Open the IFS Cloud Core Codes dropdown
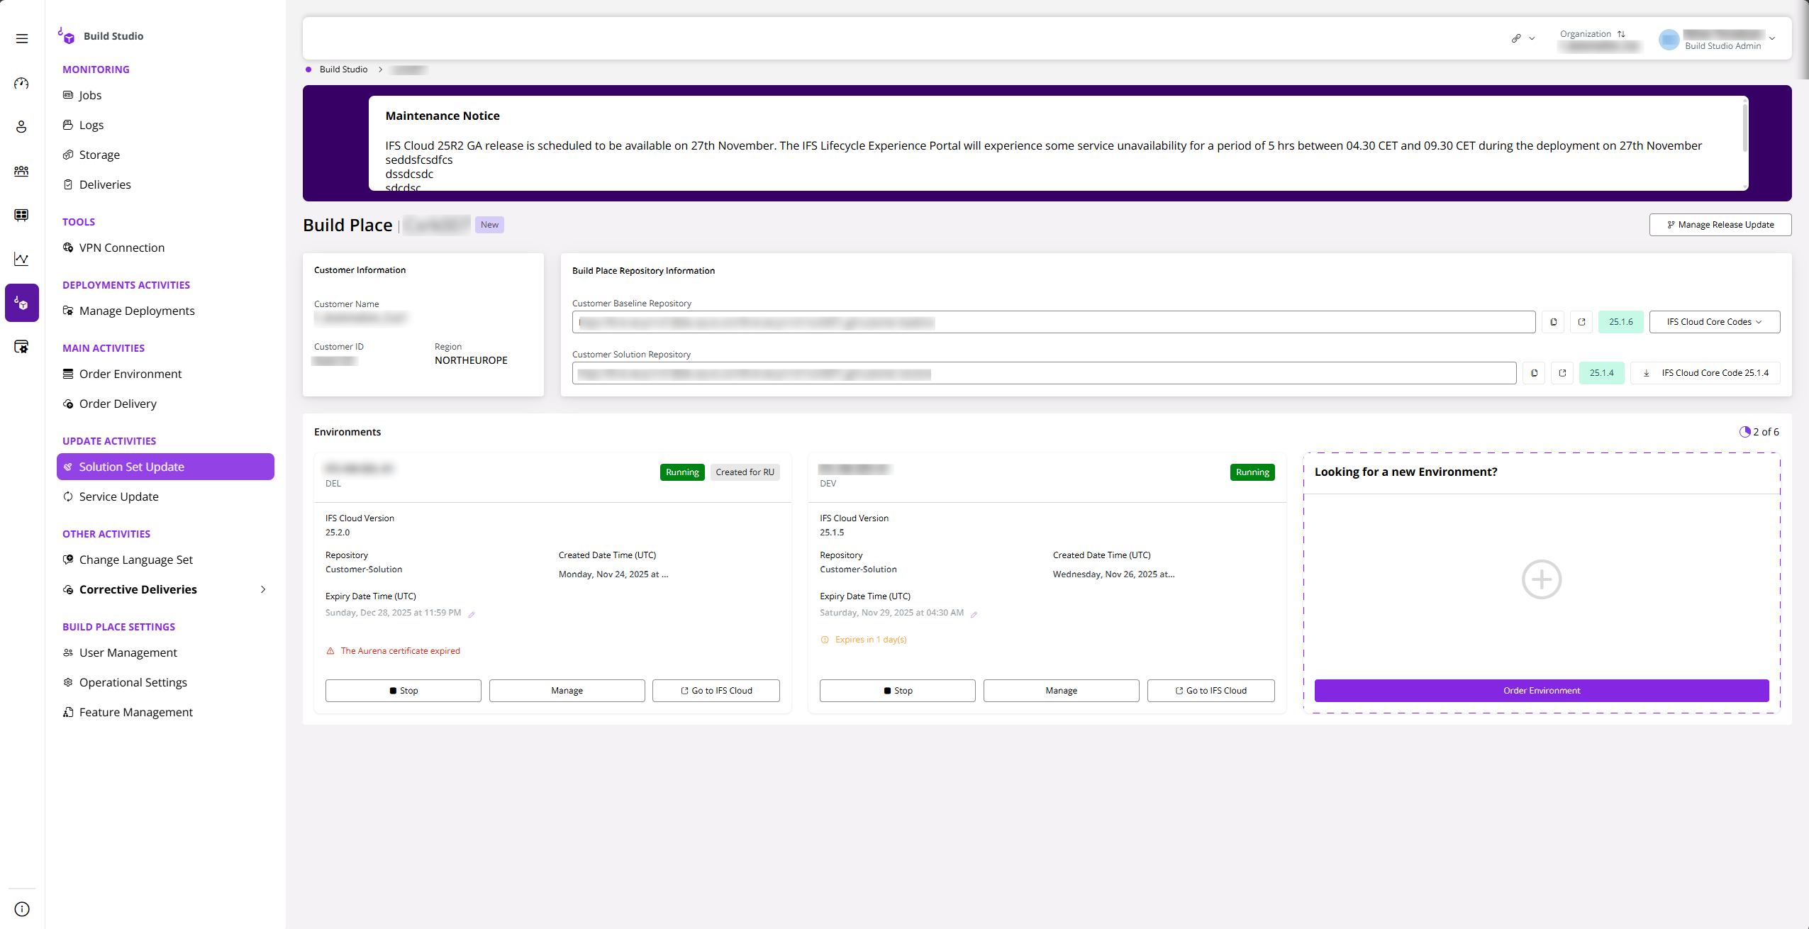The image size is (1809, 929). [1713, 321]
